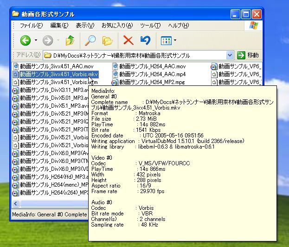Click the green Back arrow button

click(25, 40)
